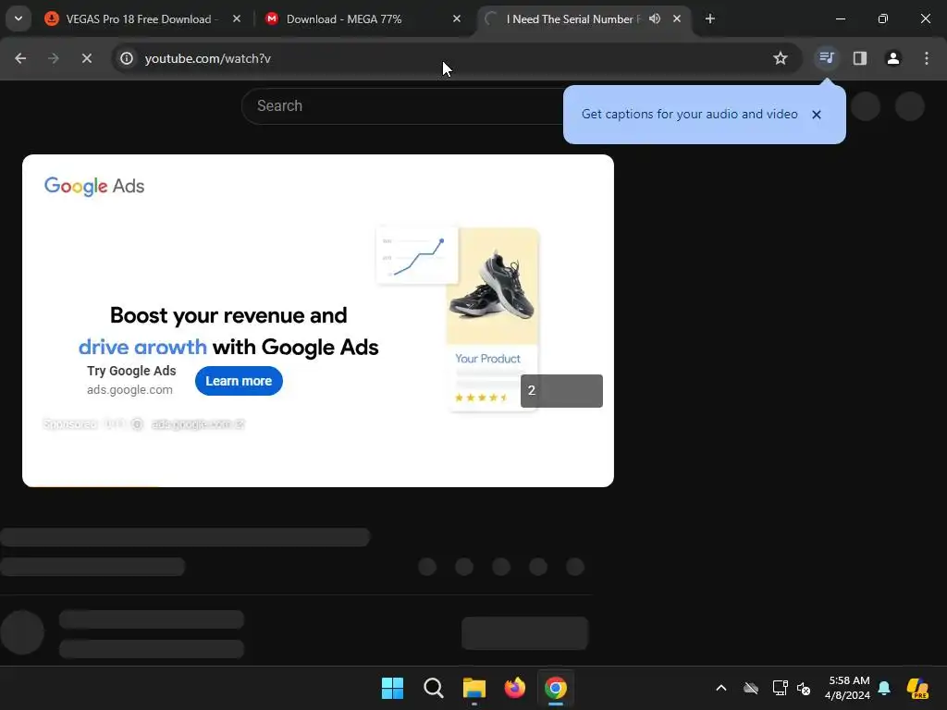Click the YouTube Search box
947x710 pixels.
click(402, 106)
